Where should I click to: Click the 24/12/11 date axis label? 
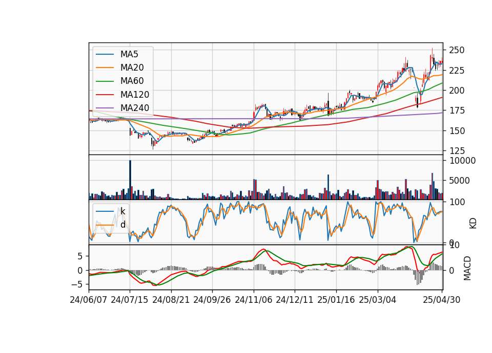(x=295, y=300)
